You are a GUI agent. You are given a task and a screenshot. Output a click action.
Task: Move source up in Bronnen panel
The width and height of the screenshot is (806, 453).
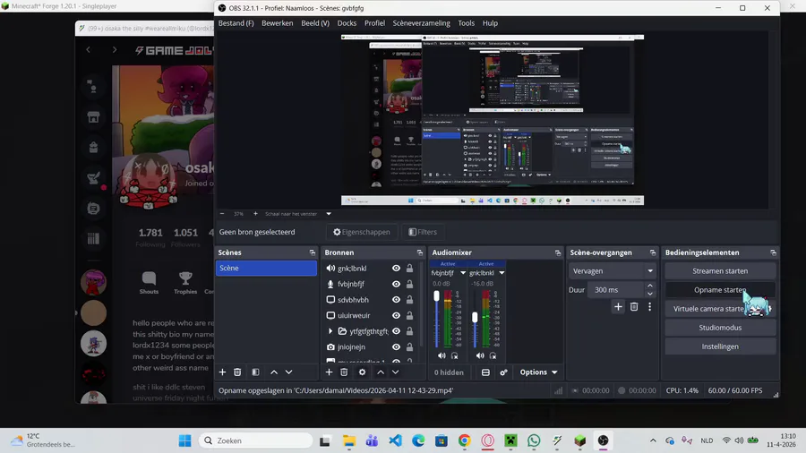coord(381,372)
